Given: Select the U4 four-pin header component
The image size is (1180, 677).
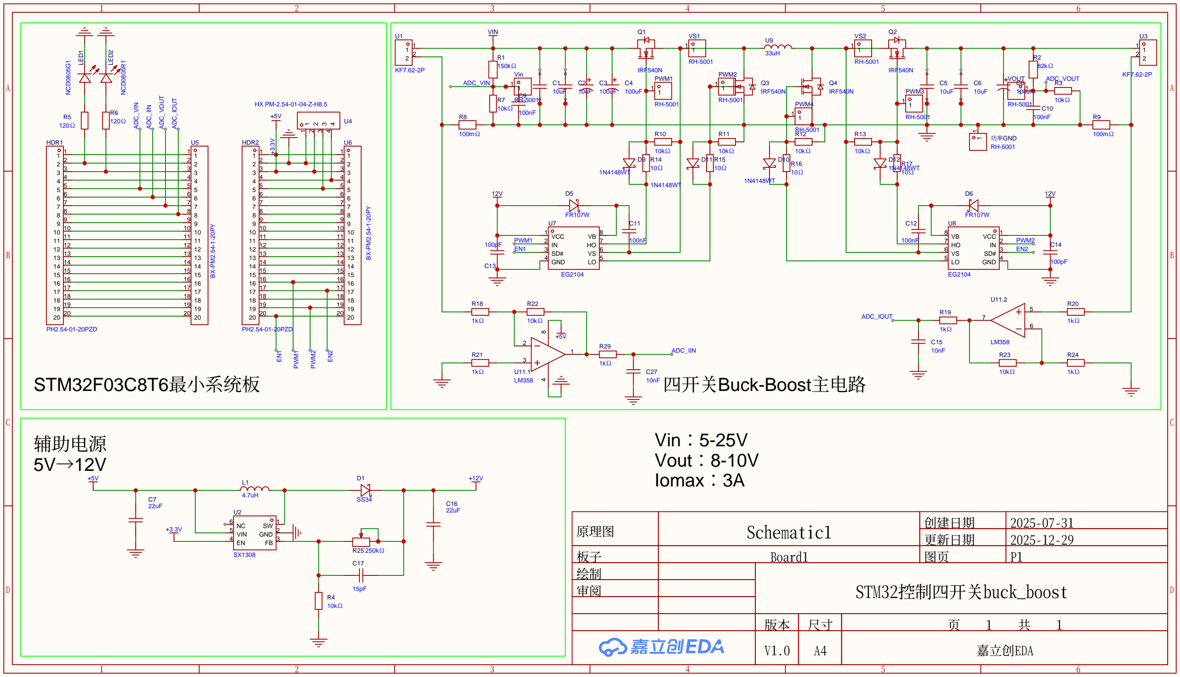Looking at the screenshot, I should pyautogui.click(x=318, y=121).
